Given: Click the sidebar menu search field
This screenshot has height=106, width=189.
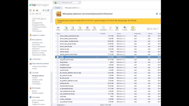Looking at the screenshot, I should tap(39, 14).
